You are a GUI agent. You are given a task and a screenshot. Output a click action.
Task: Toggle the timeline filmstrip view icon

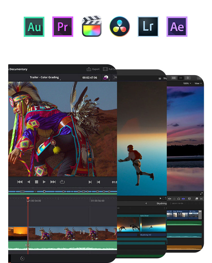[x=181, y=78]
